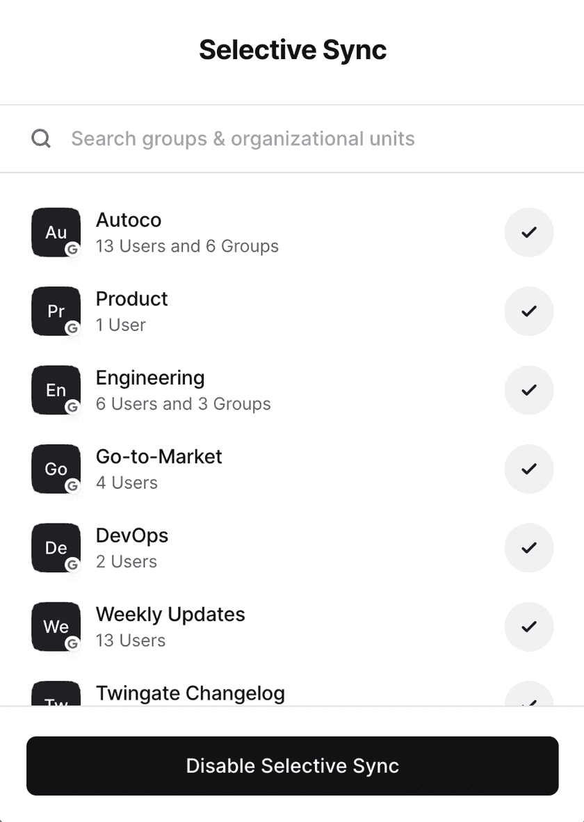The width and height of the screenshot is (584, 822).
Task: Click the Google badge on the DevOps avatar
Action: 72,565
